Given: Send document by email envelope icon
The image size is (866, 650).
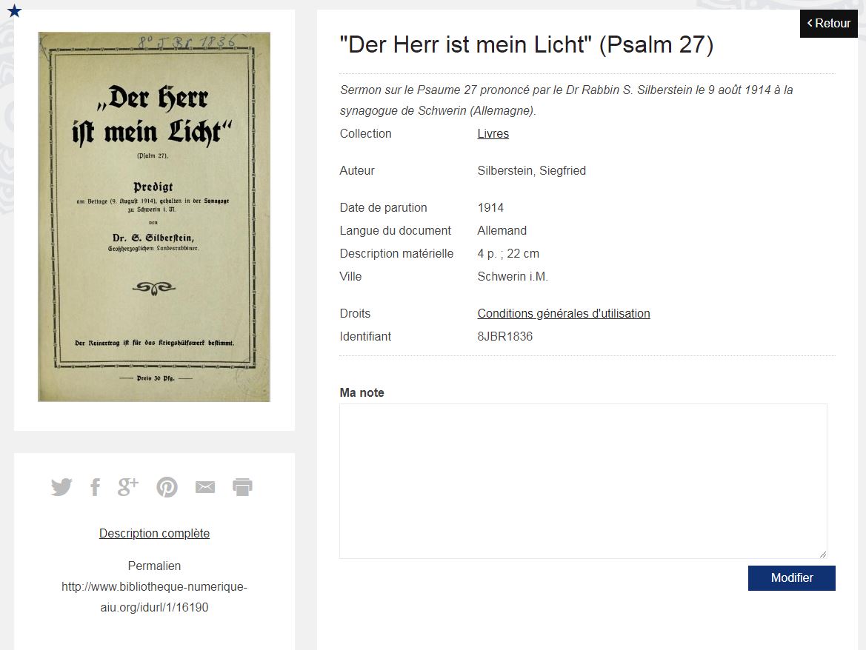Looking at the screenshot, I should pos(205,487).
